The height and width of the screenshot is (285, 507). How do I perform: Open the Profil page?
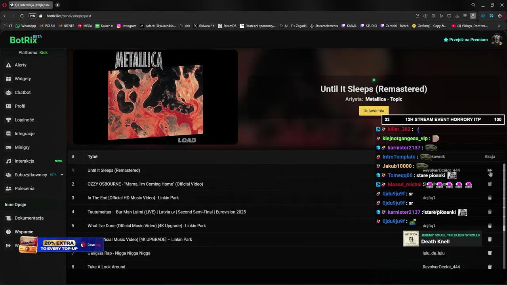pos(20,106)
